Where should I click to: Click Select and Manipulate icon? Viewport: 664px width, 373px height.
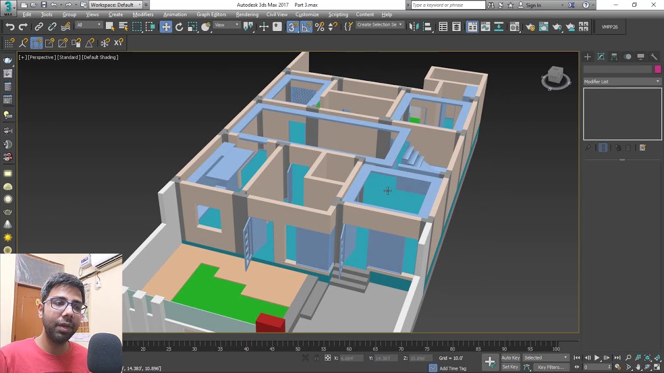click(264, 27)
